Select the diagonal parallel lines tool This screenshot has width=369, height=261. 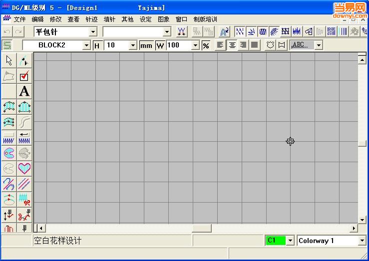[24, 184]
